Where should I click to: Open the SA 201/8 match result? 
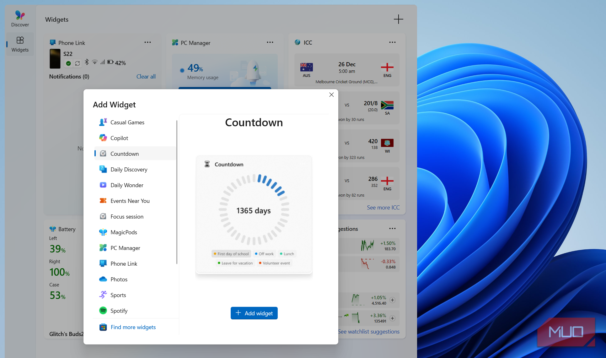[369, 108]
